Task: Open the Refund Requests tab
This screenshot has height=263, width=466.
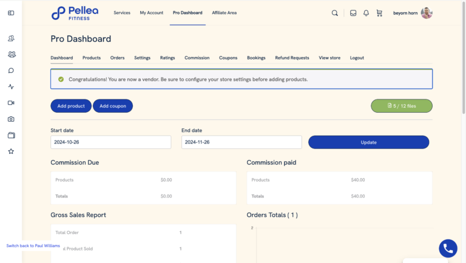Action: (292, 58)
